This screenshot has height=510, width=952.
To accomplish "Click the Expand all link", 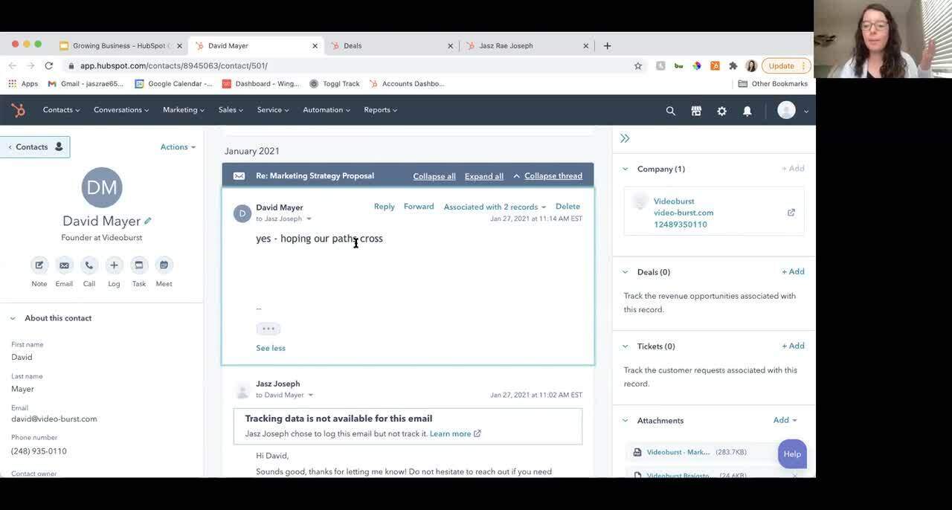I will click(x=484, y=176).
